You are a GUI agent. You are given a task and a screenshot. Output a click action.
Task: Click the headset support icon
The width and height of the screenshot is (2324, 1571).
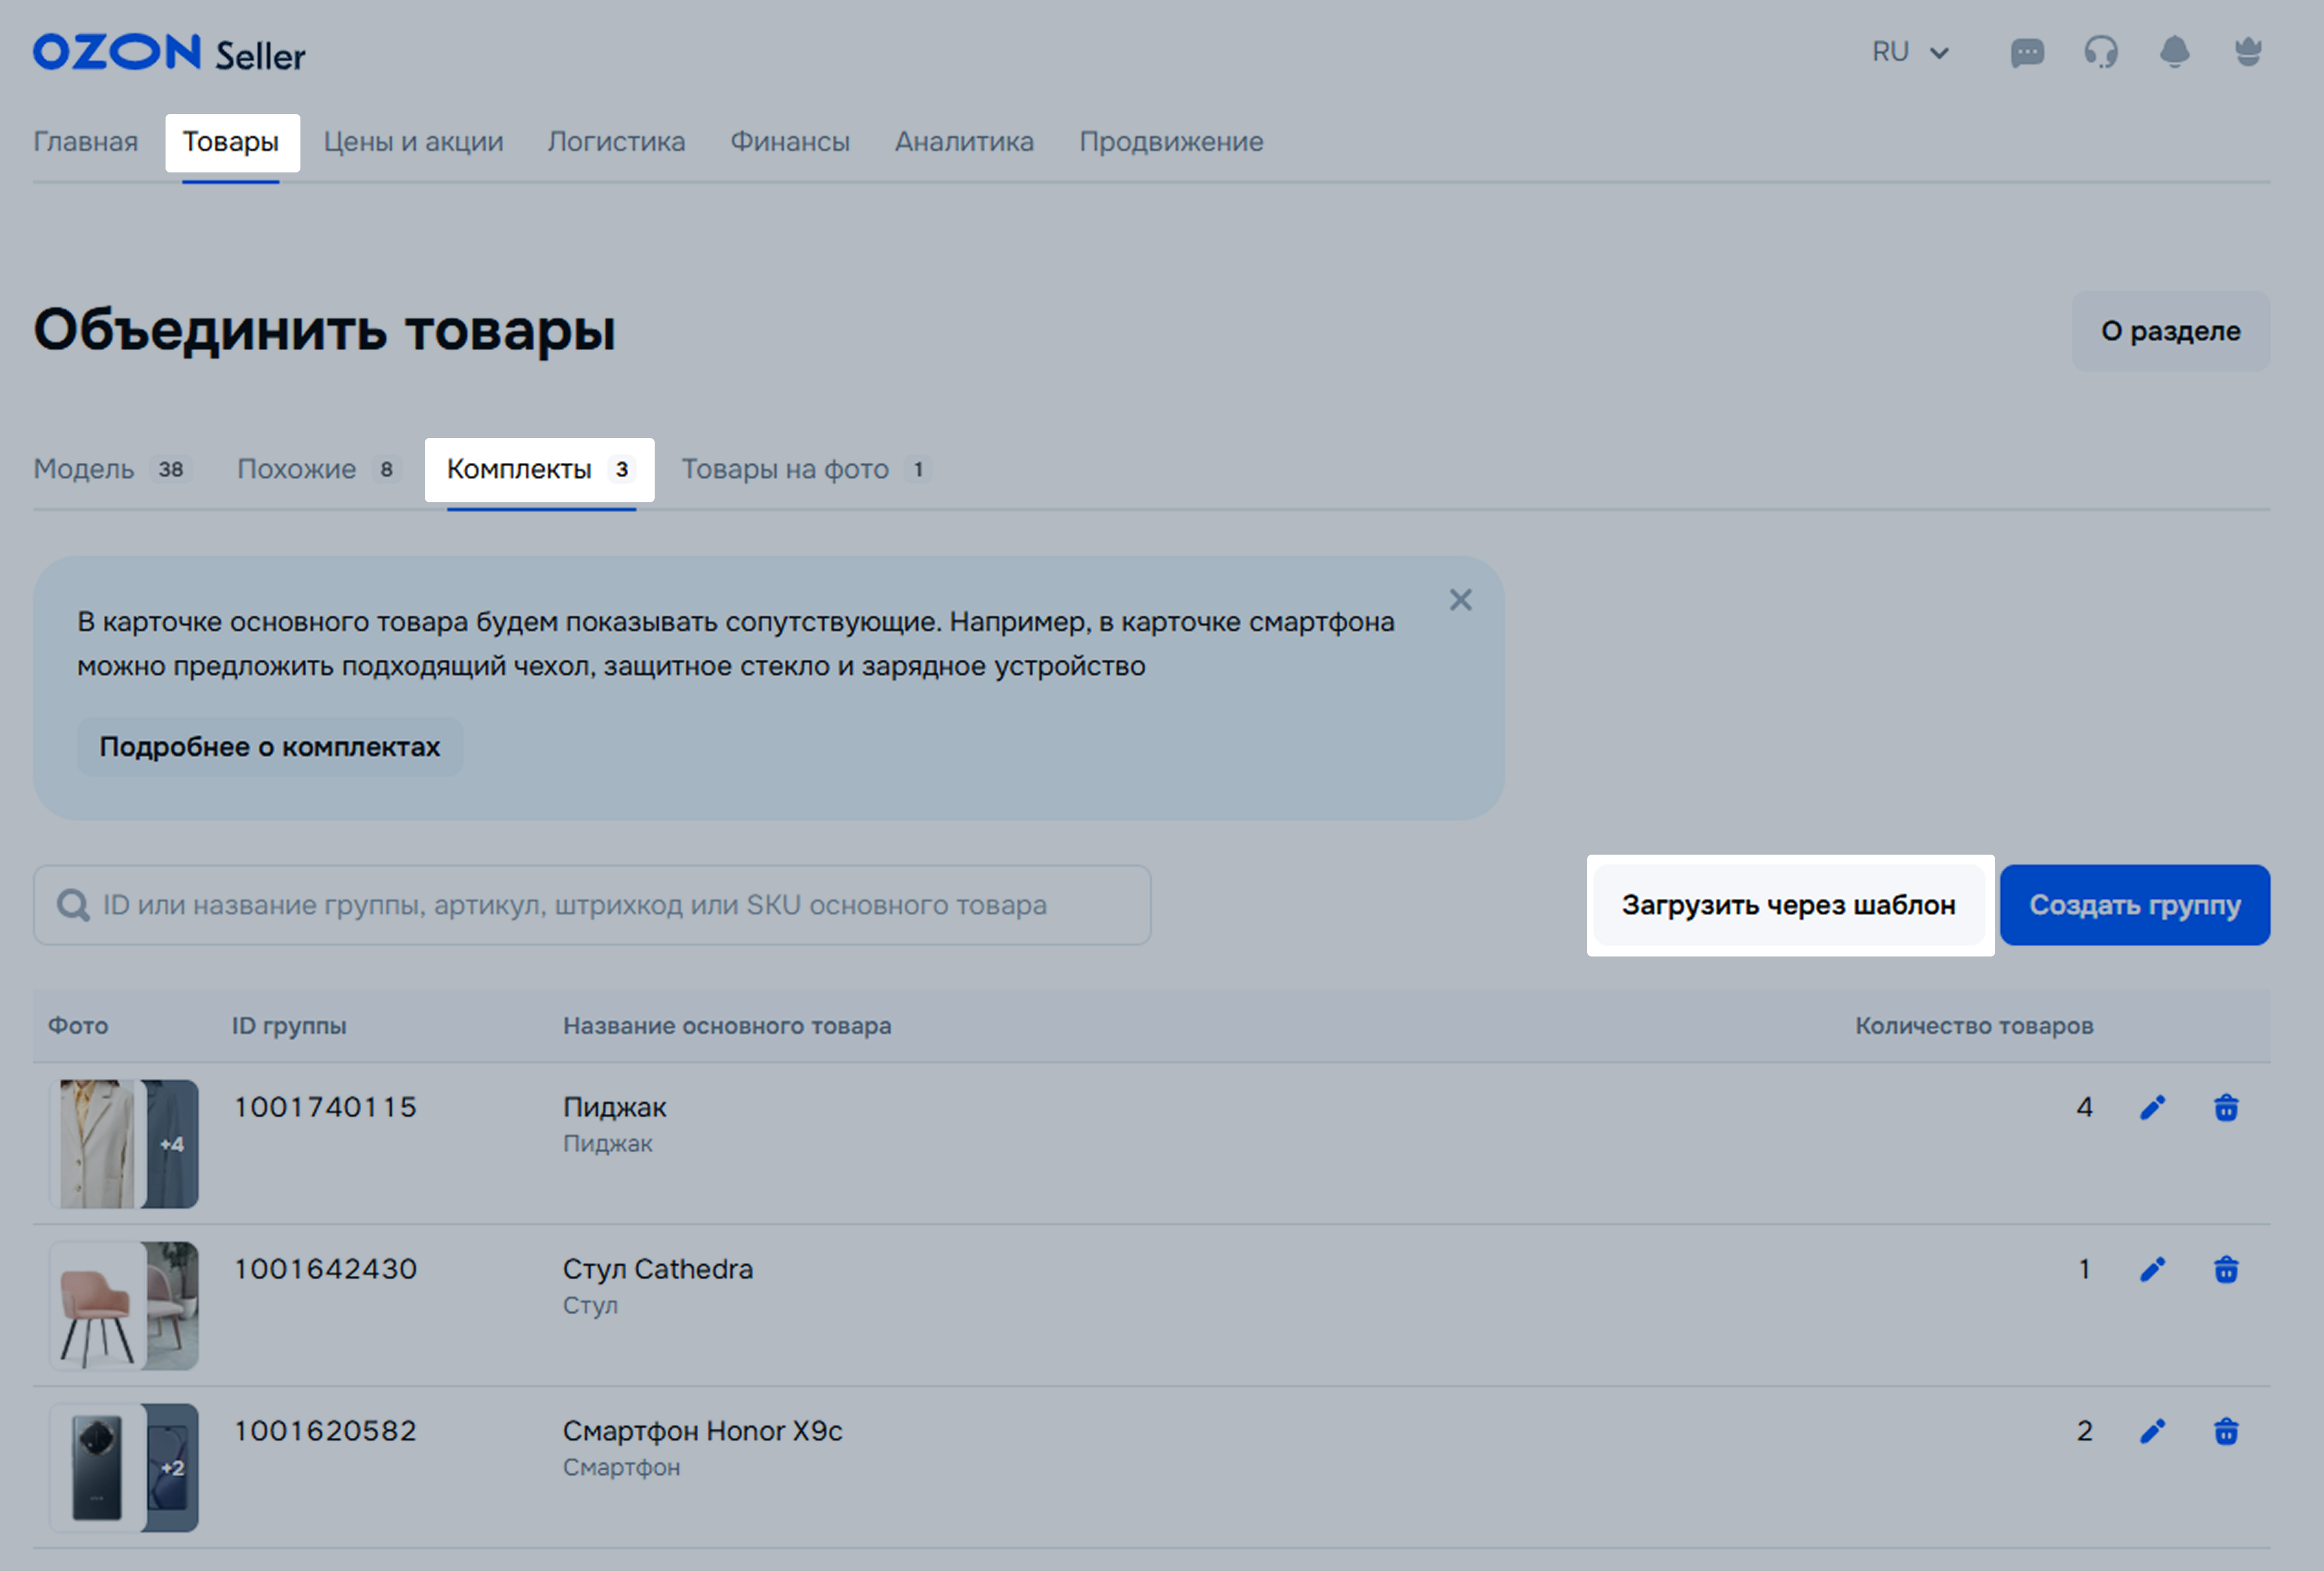pyautogui.click(x=2101, y=52)
